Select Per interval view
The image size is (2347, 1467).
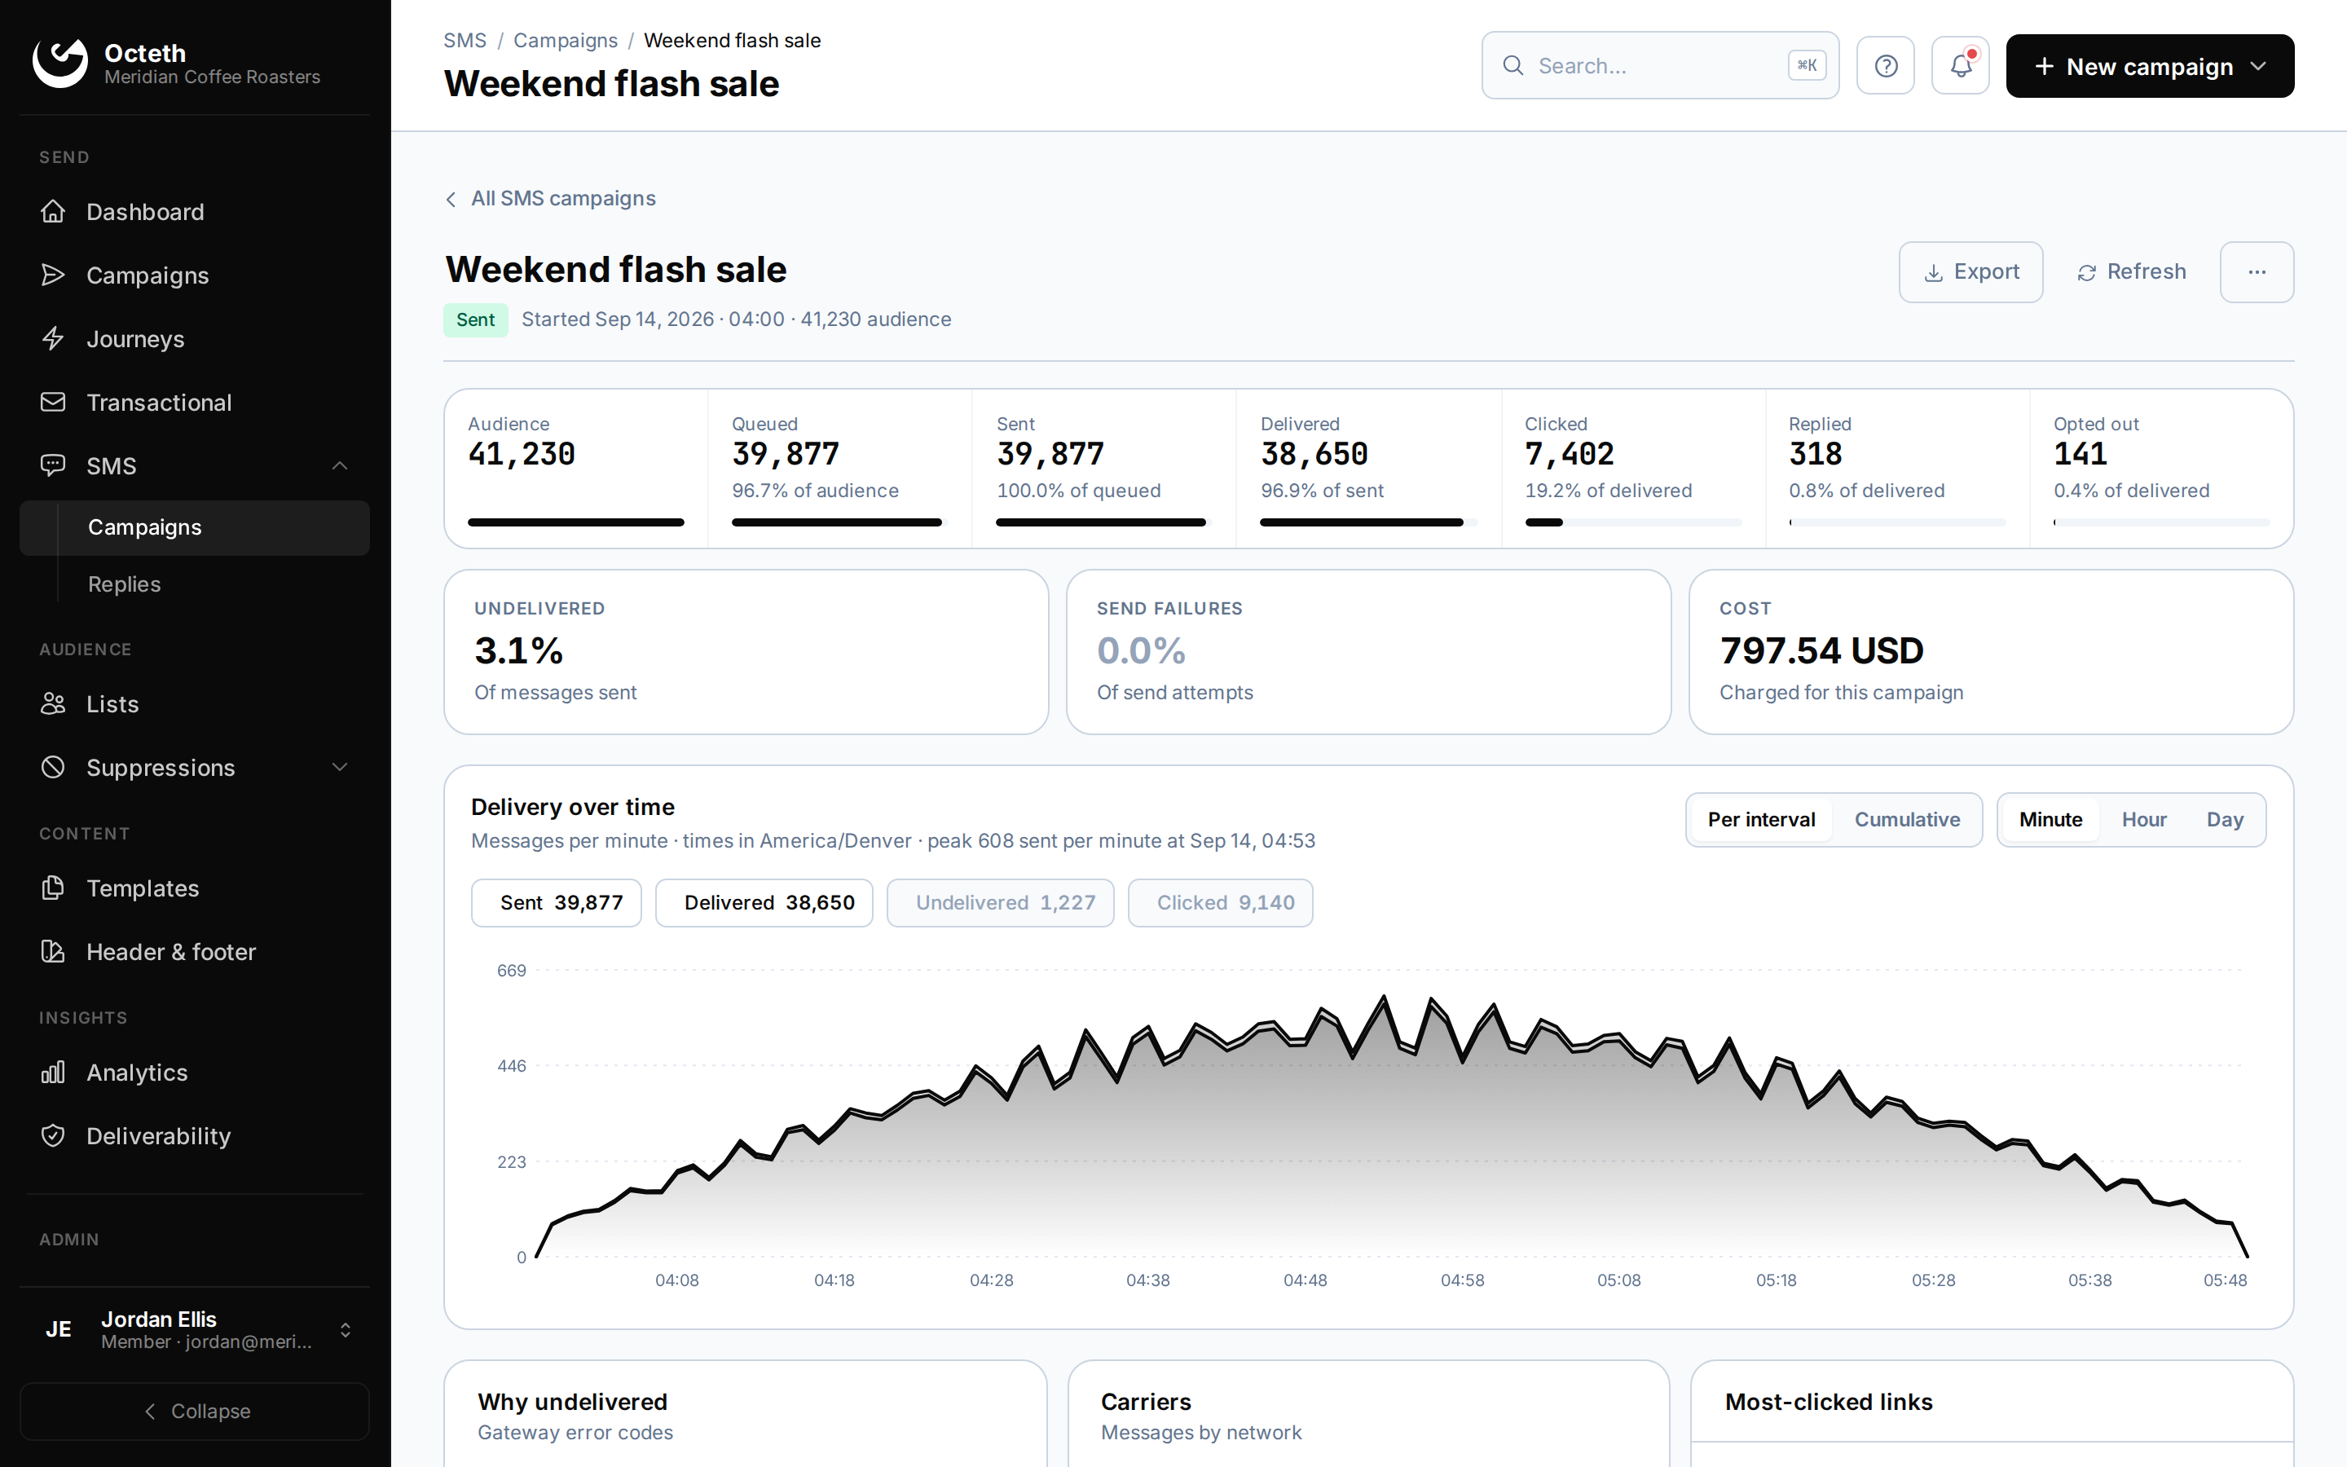click(1761, 820)
